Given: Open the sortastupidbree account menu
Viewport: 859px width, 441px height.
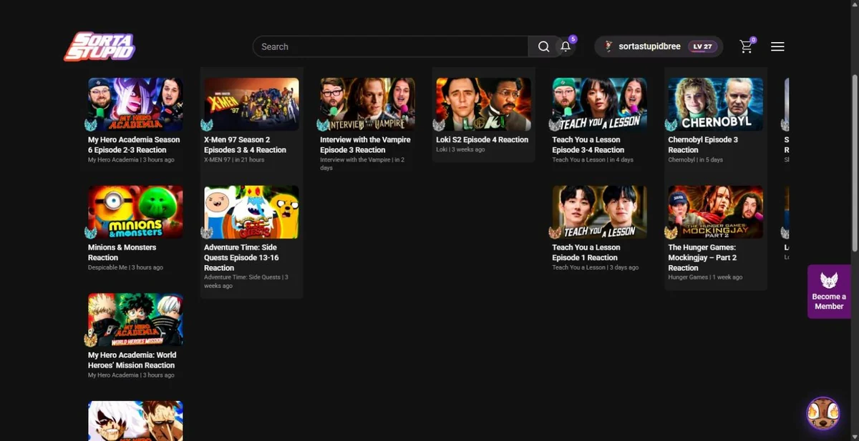Looking at the screenshot, I should tap(659, 46).
